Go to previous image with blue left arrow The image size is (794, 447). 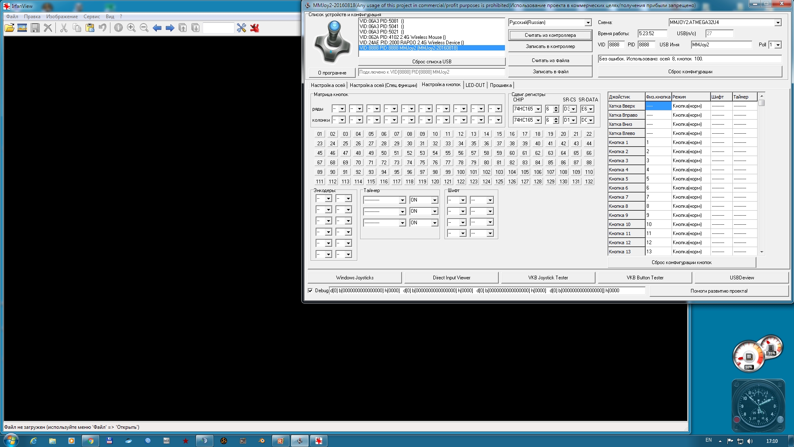157,28
